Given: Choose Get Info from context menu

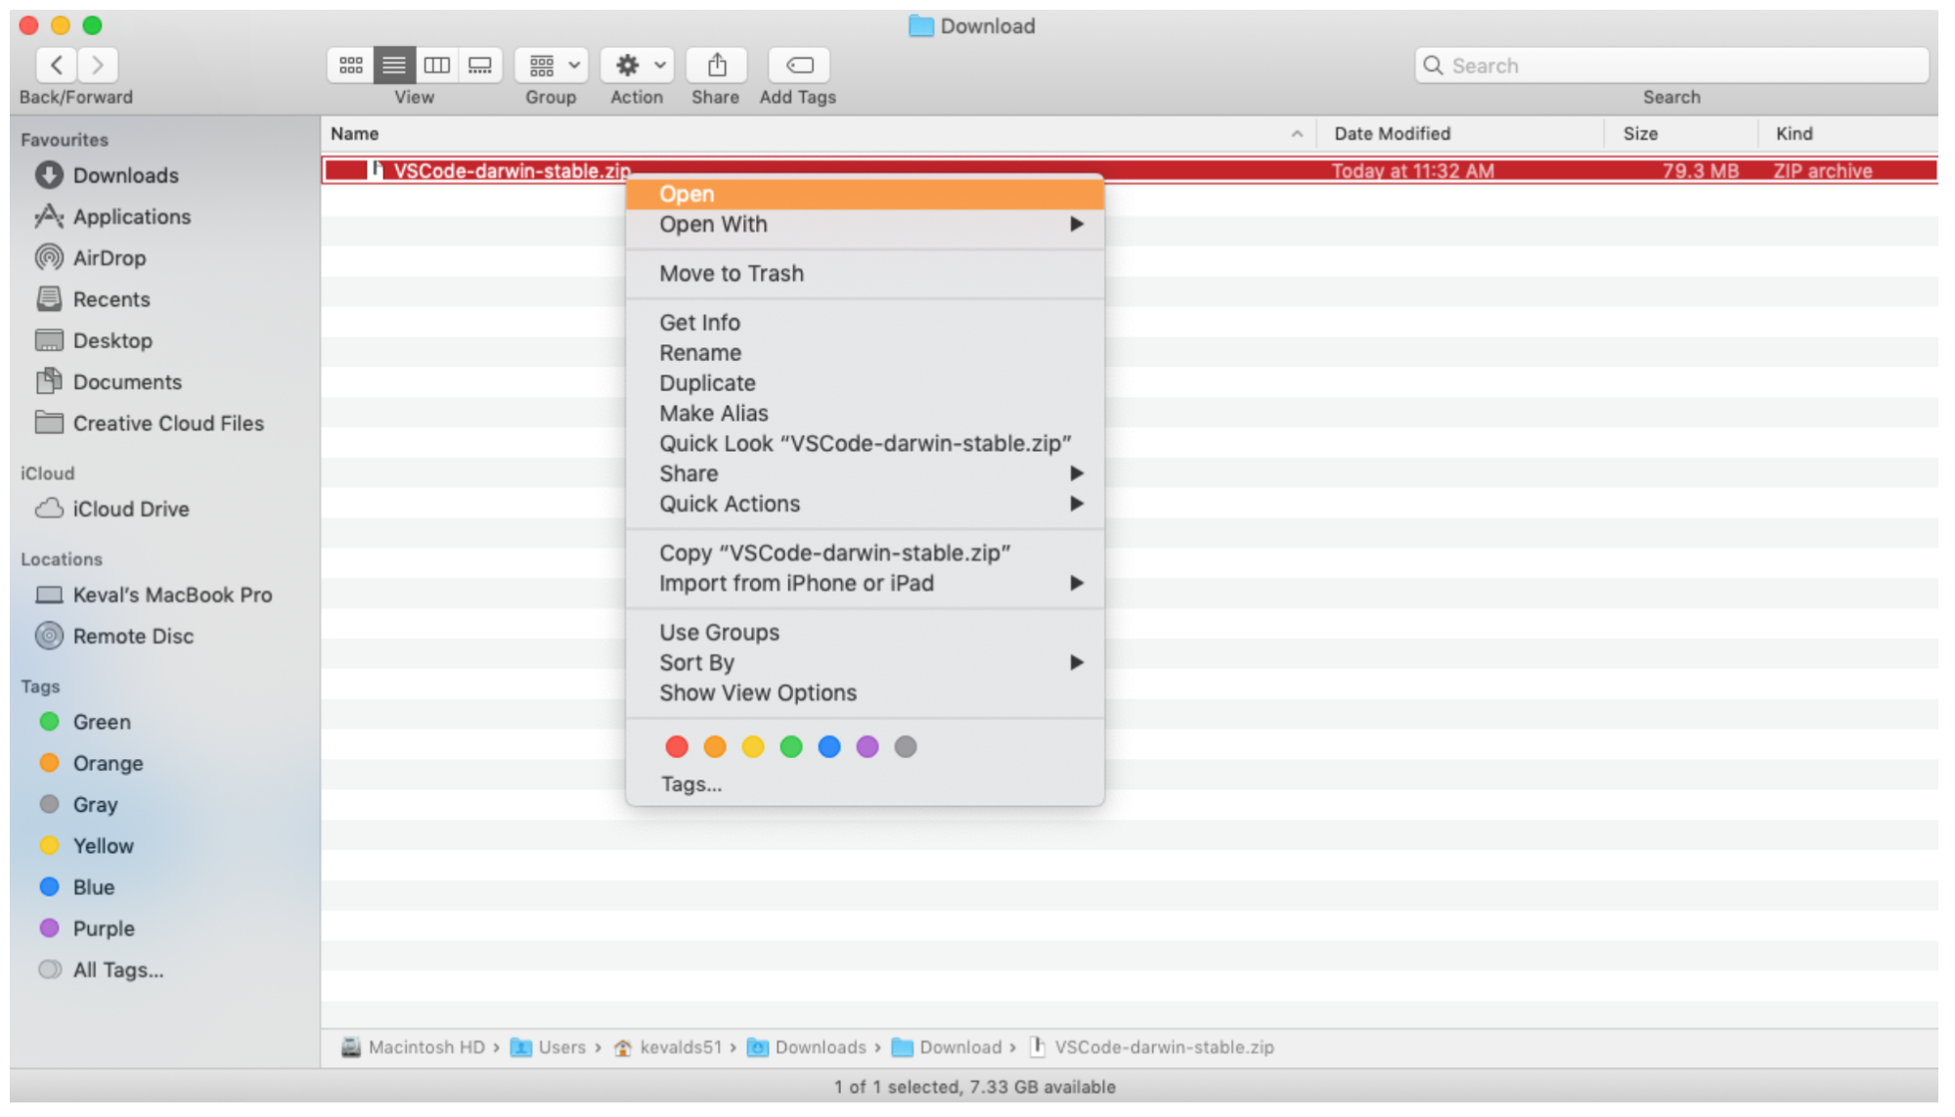Looking at the screenshot, I should pyautogui.click(x=865, y=323).
